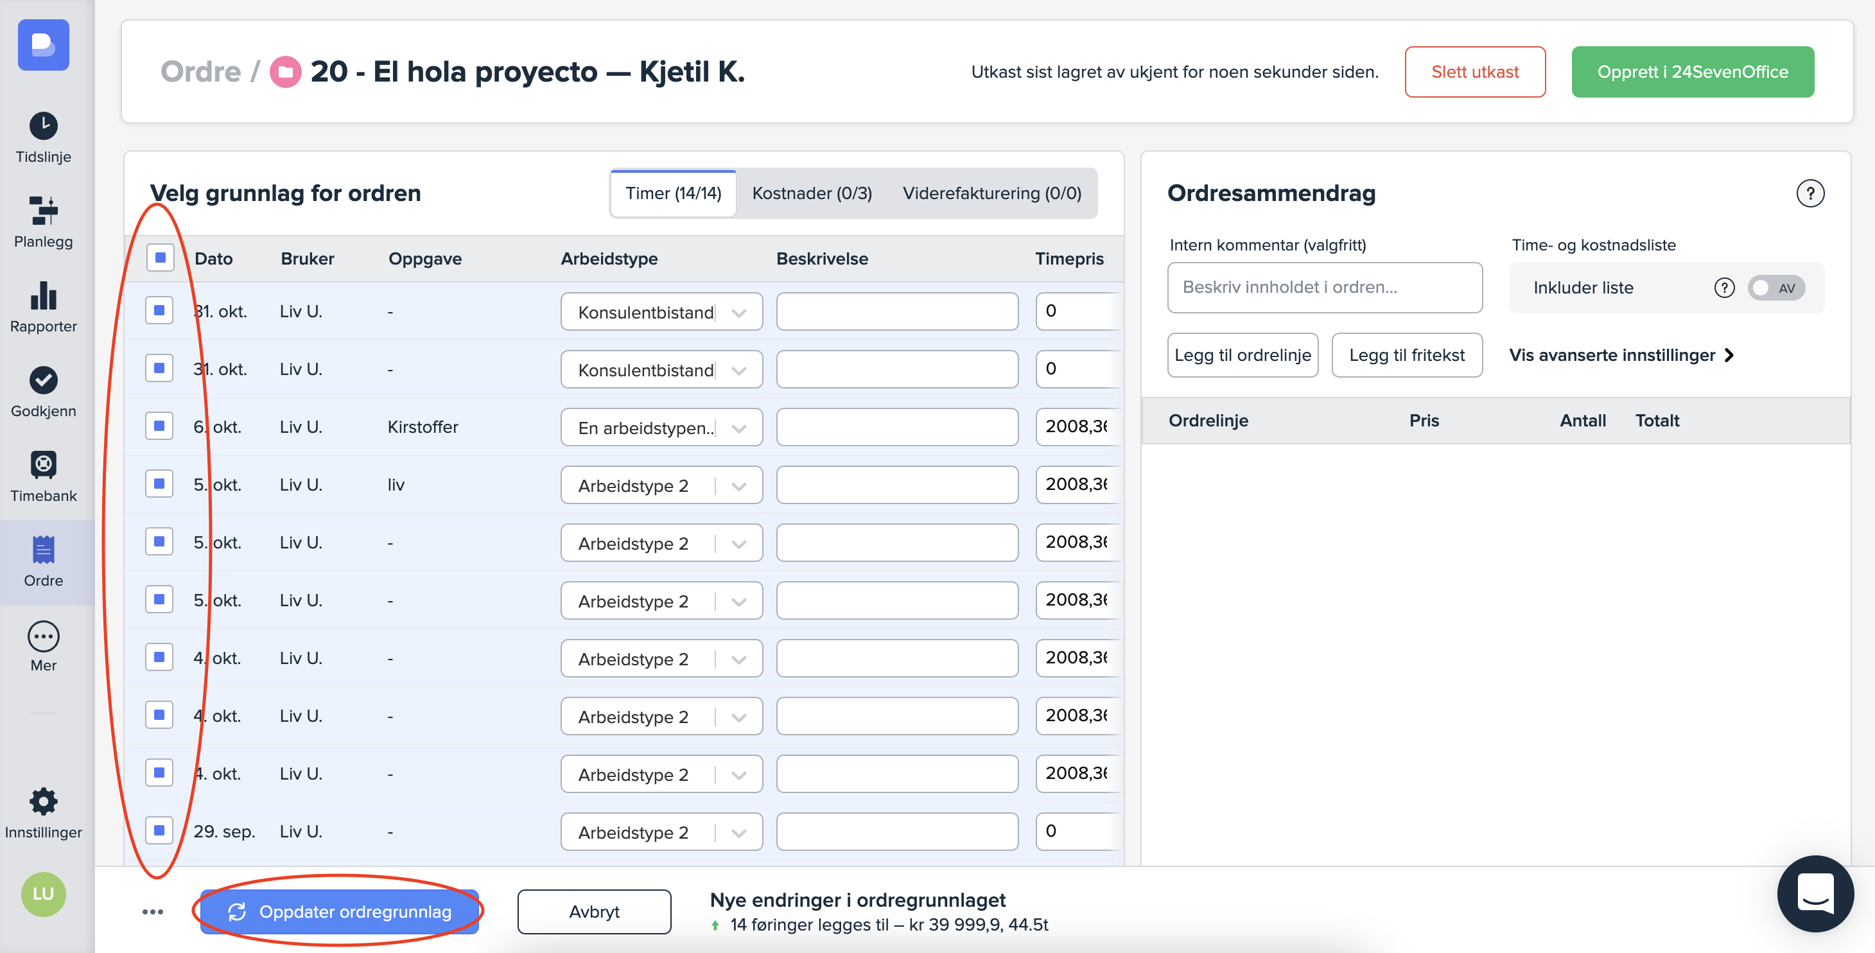This screenshot has width=1875, height=953.
Task: Click the Mer three-dots icon
Action: (x=43, y=636)
